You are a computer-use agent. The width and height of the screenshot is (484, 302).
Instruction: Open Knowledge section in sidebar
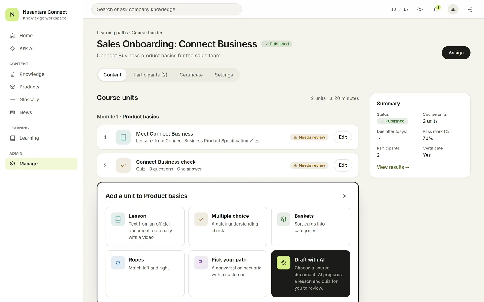tap(41, 74)
